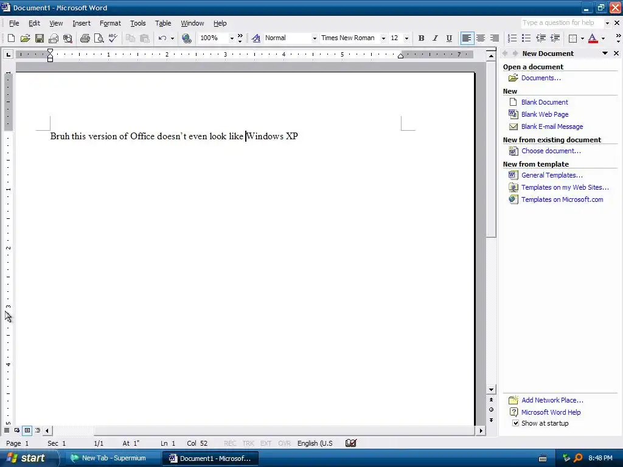Open the Times New Roman font dropdown
The height and width of the screenshot is (467, 623).
383,38
